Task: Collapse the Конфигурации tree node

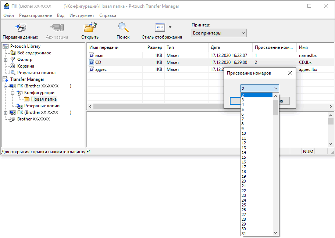Action: click(x=13, y=93)
